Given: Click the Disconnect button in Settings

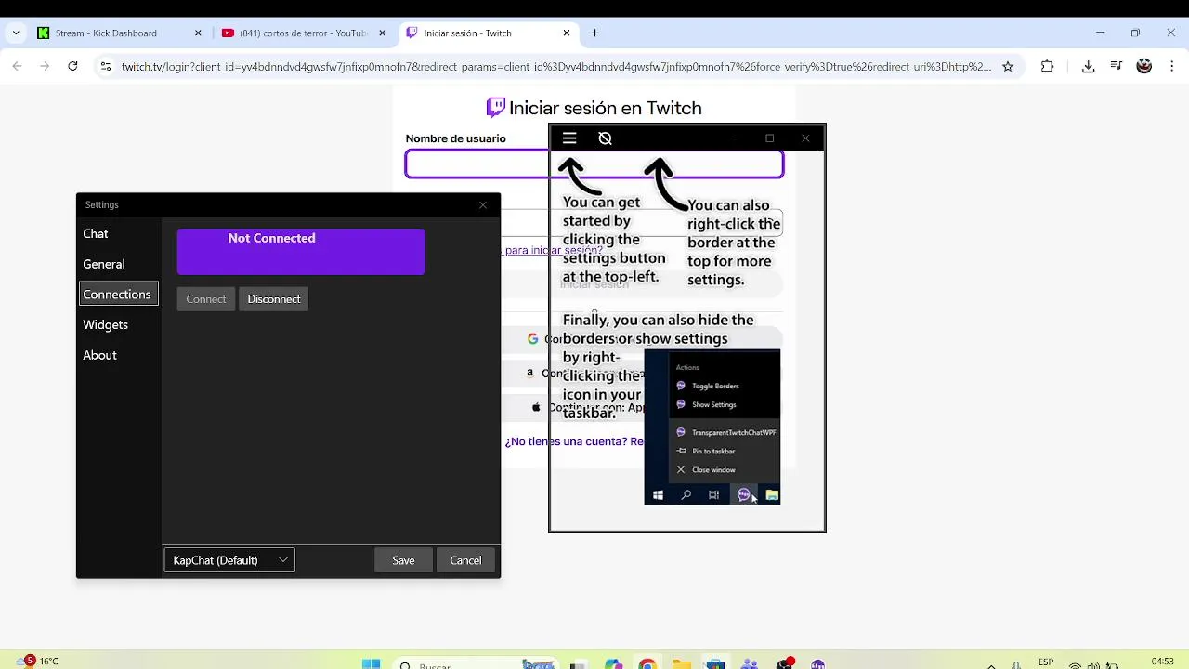Looking at the screenshot, I should coord(274,299).
